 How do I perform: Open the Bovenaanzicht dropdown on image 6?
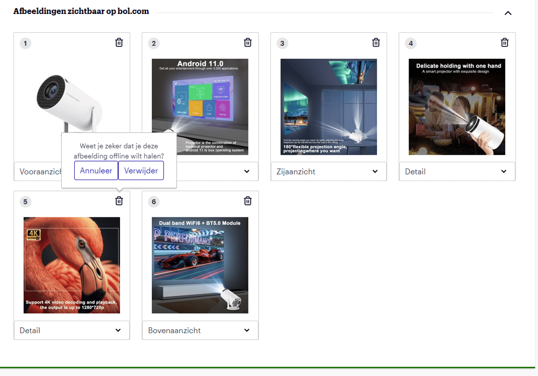click(200, 330)
